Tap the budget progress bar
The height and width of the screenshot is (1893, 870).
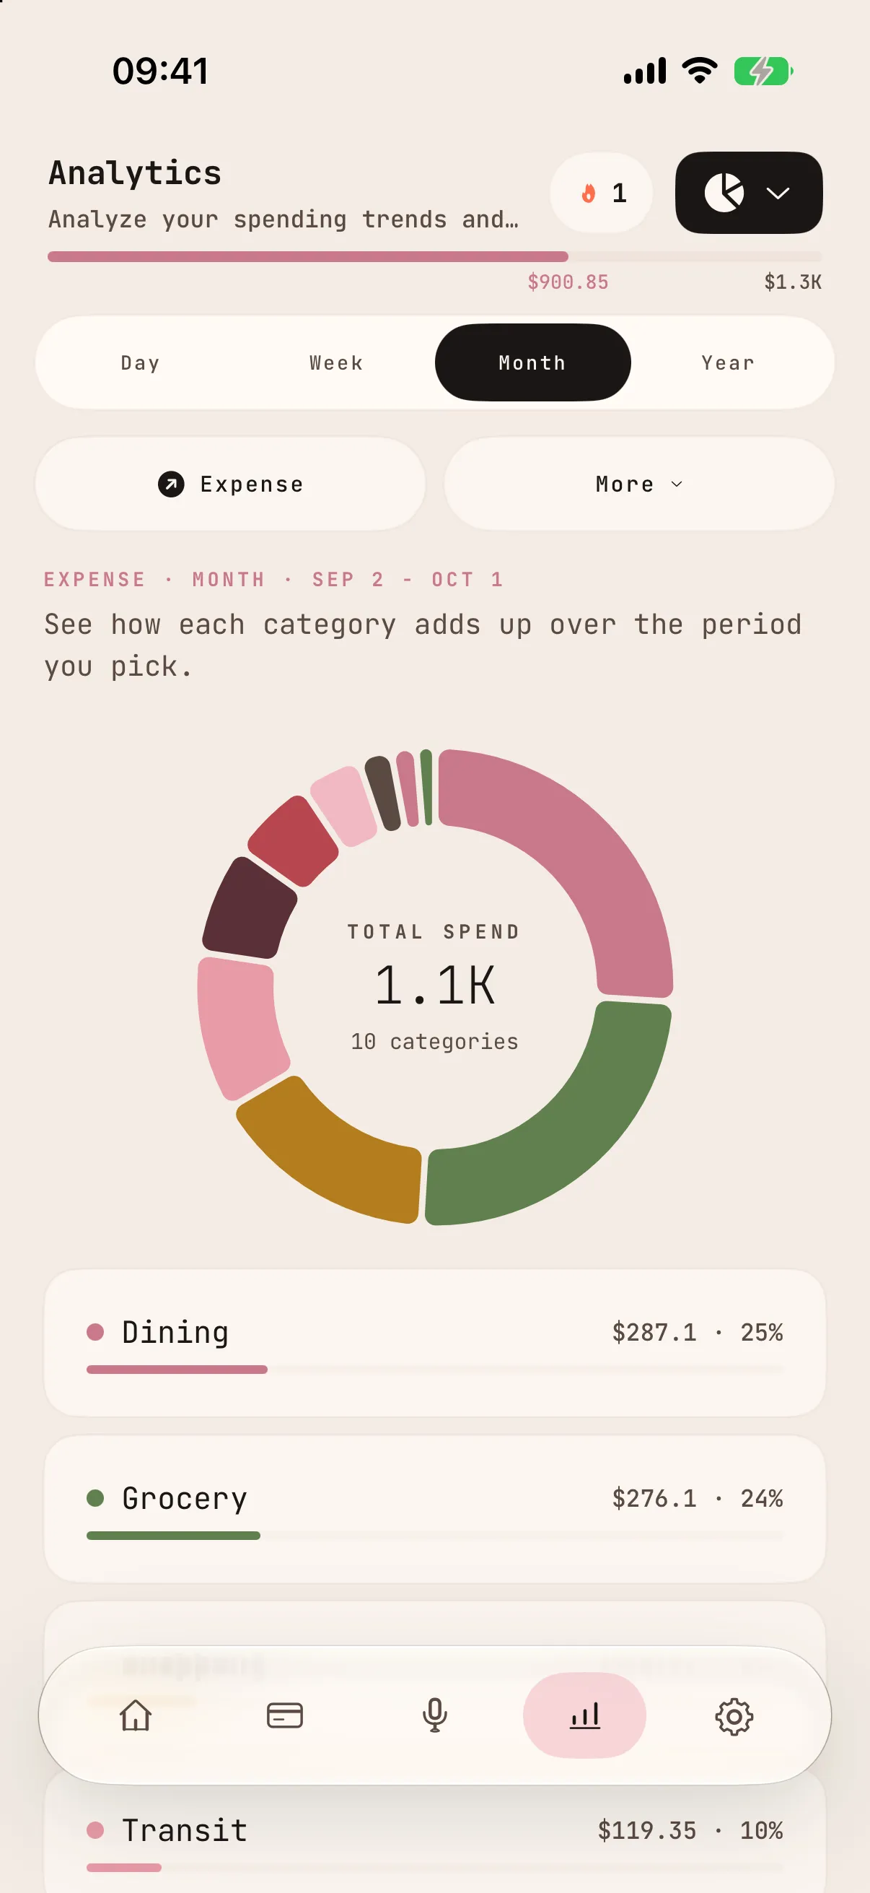click(434, 256)
